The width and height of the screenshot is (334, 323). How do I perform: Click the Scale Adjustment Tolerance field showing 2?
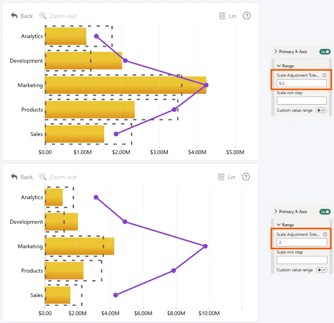[x=302, y=242]
